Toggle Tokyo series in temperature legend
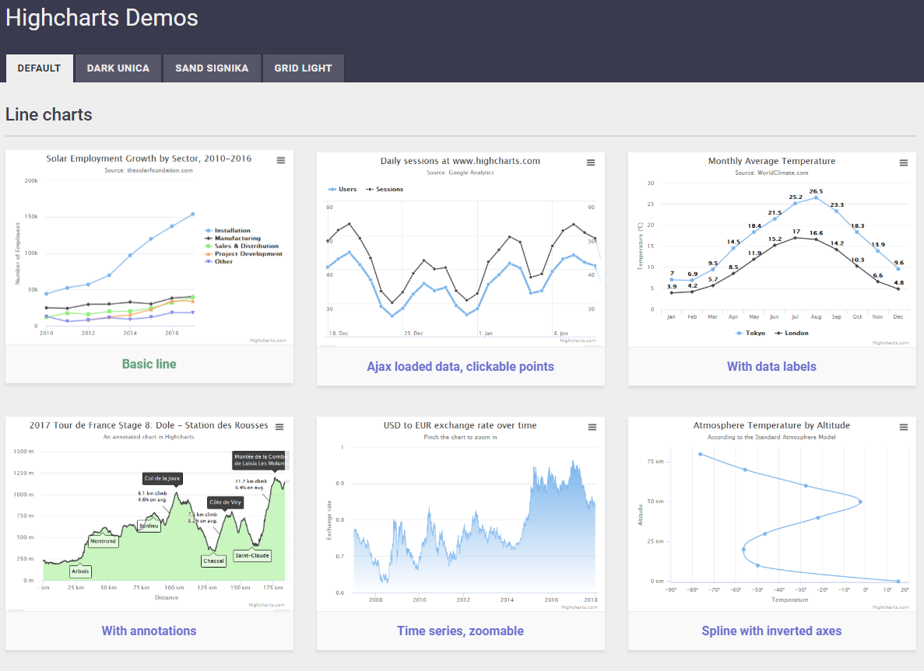This screenshot has width=924, height=671. 750,333
